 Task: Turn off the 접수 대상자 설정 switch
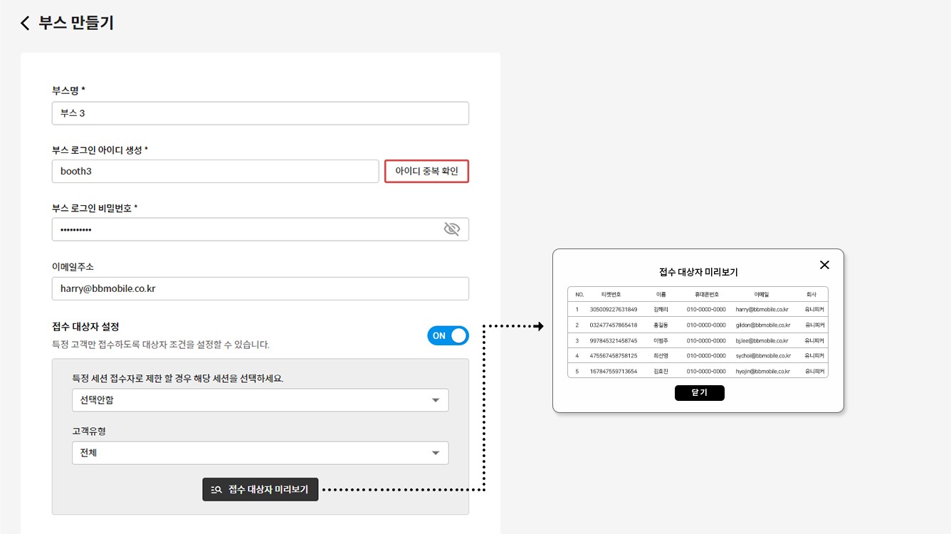point(448,335)
